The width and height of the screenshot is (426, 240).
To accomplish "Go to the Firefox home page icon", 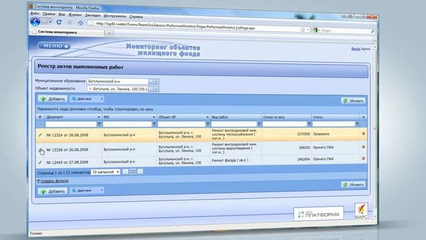I will (x=81, y=23).
